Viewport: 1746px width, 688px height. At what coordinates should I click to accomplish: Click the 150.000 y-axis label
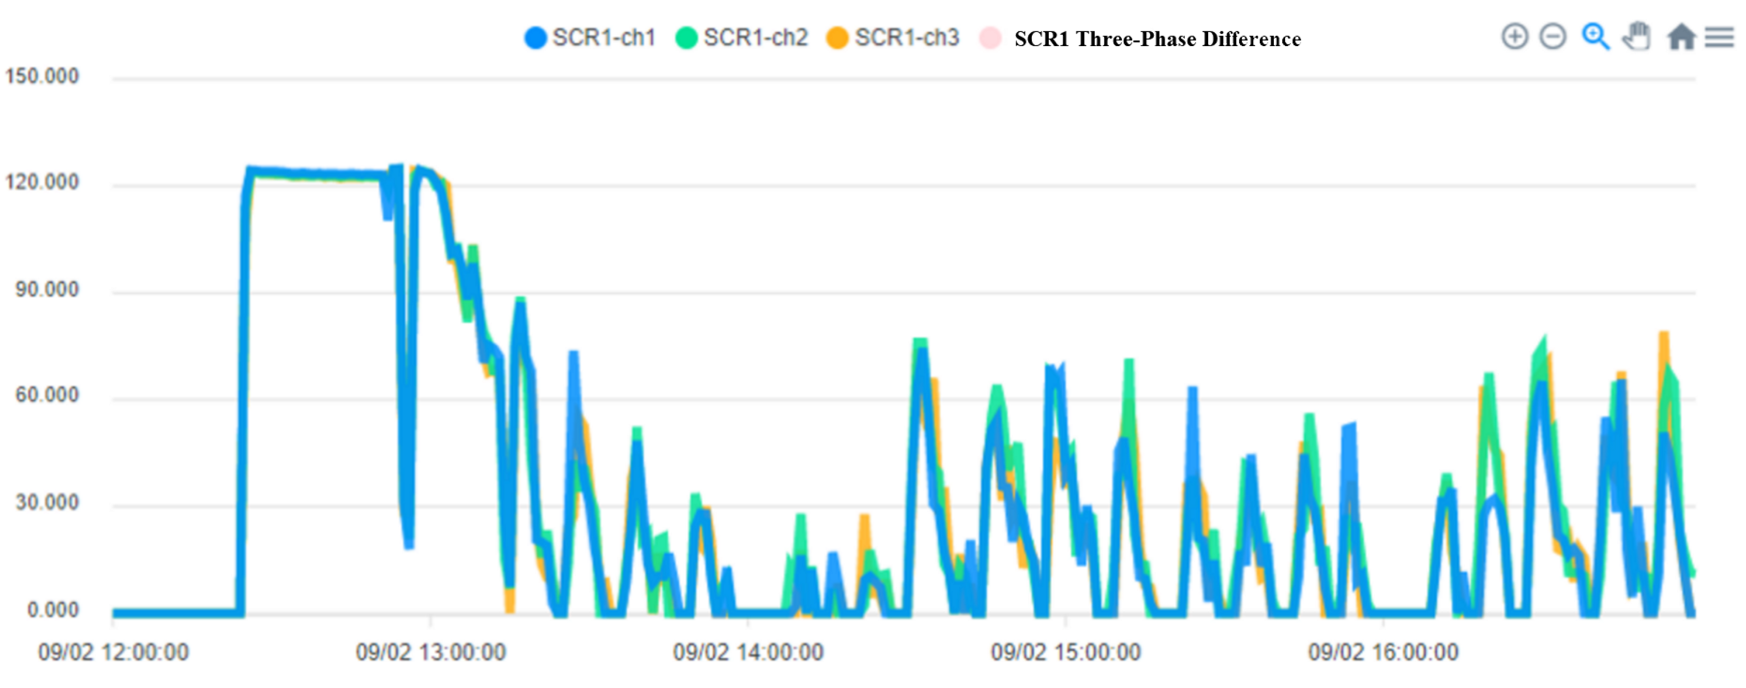(x=42, y=76)
